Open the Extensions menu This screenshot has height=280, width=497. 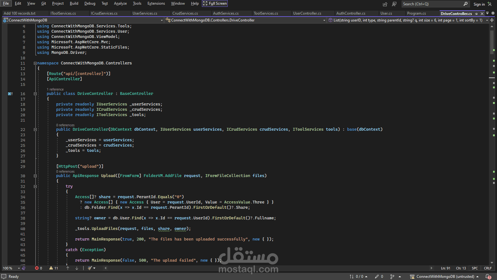156,3
